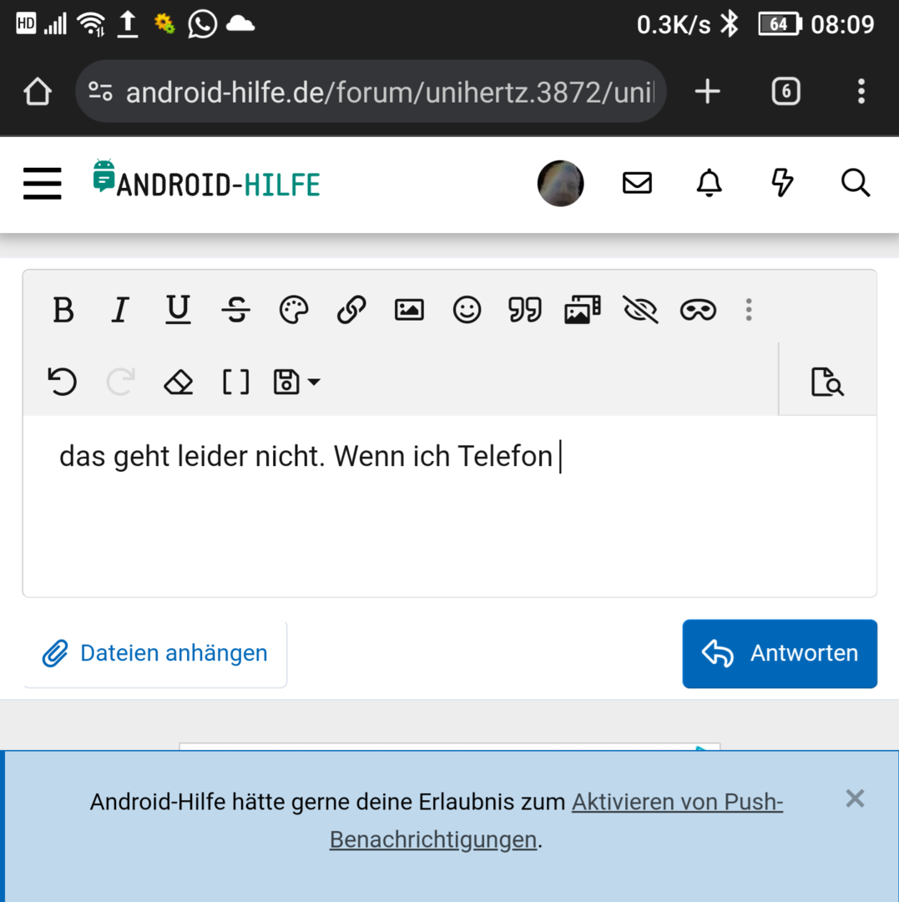Remove formatting with the eraser icon
Screen dimensions: 899x902
(x=178, y=383)
